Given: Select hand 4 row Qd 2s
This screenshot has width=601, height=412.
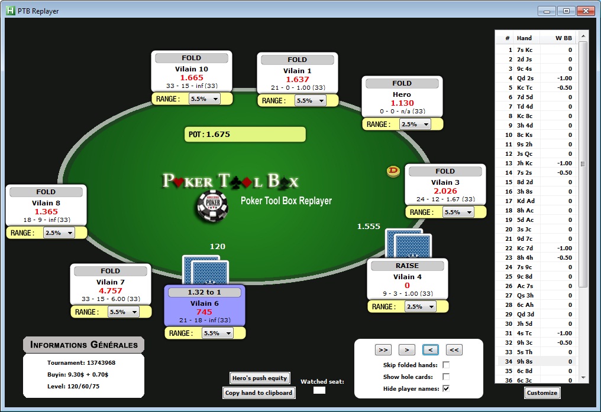Looking at the screenshot, I should 537,78.
